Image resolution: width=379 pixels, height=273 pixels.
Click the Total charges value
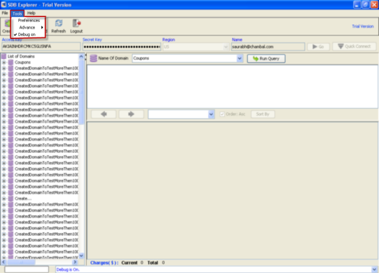[x=164, y=263]
